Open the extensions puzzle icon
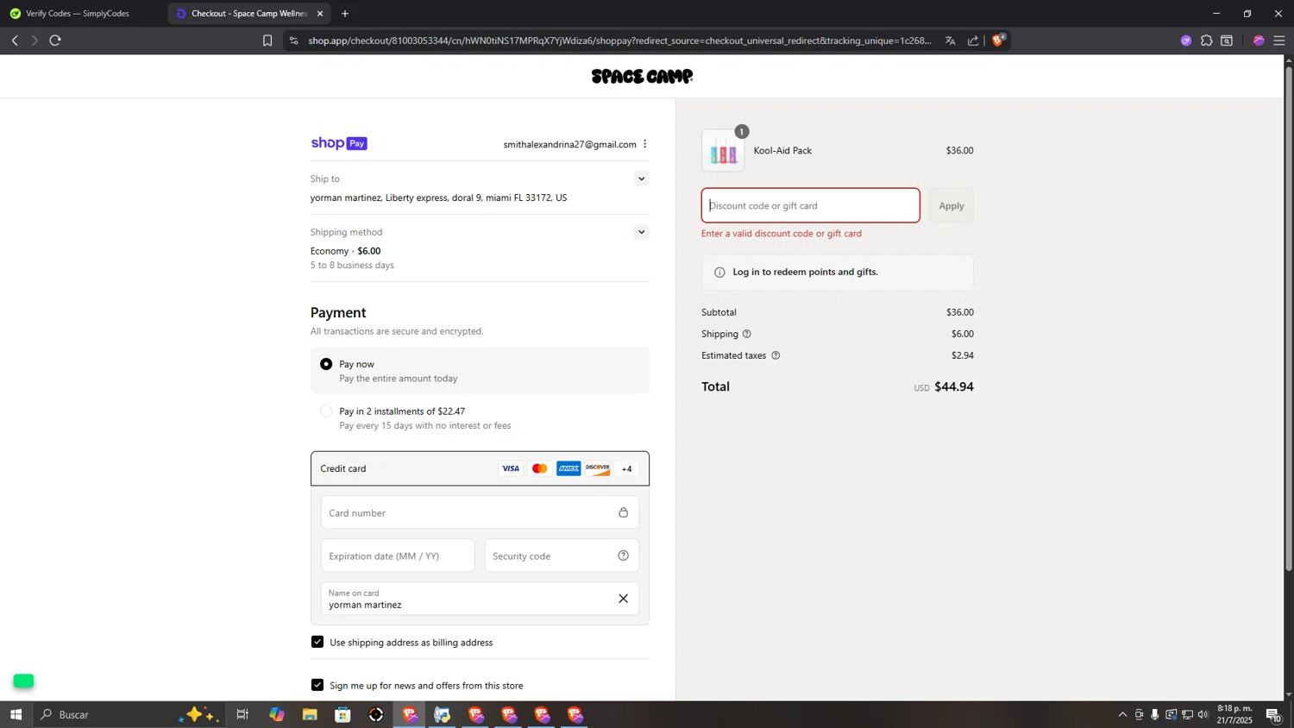The width and height of the screenshot is (1294, 728). click(1207, 41)
